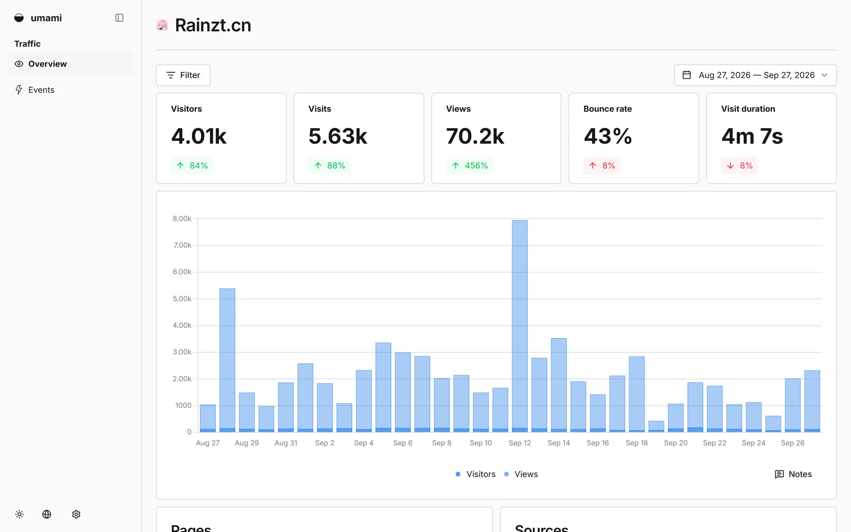Open the Overview page
The image size is (851, 532).
71,64
